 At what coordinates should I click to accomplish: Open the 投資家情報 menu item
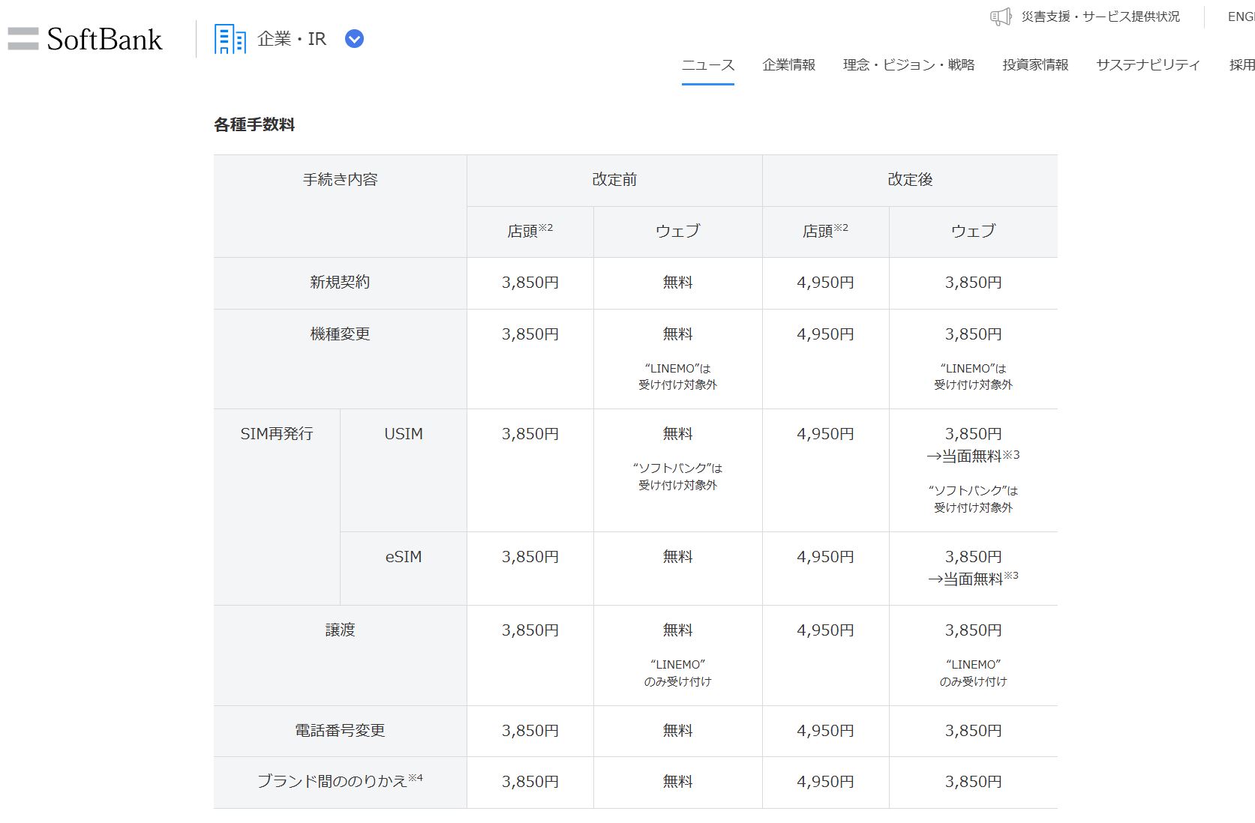coord(1035,64)
